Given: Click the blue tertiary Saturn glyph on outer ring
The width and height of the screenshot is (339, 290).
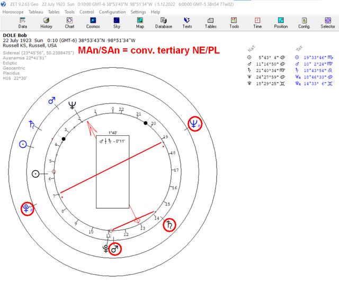Looking at the screenshot, I should tap(32, 125).
